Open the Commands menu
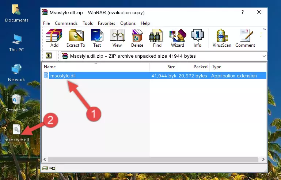This screenshot has width=281, height=180. coord(66,23)
